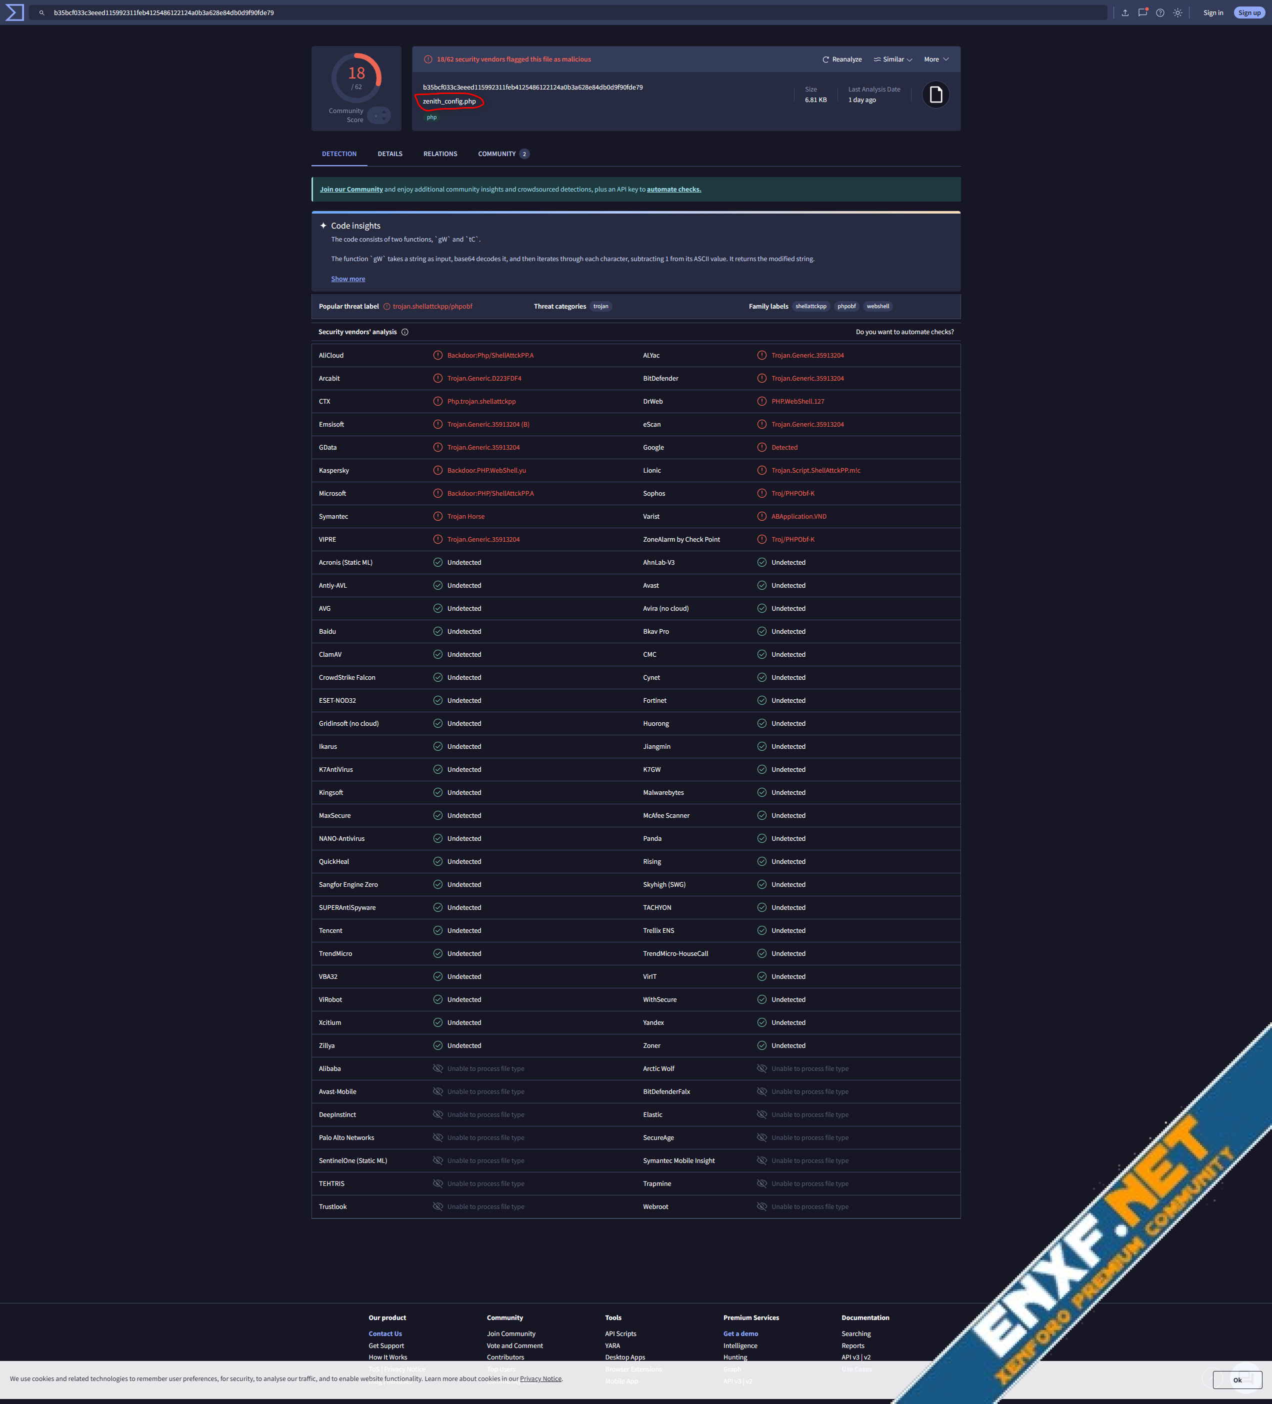Click the ZoneAlarm by Check Point vendor
1272x1404 pixels.
[681, 540]
